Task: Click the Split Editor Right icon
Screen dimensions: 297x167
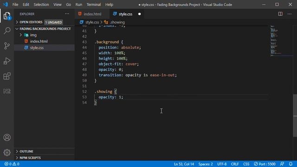Action: click(x=280, y=14)
